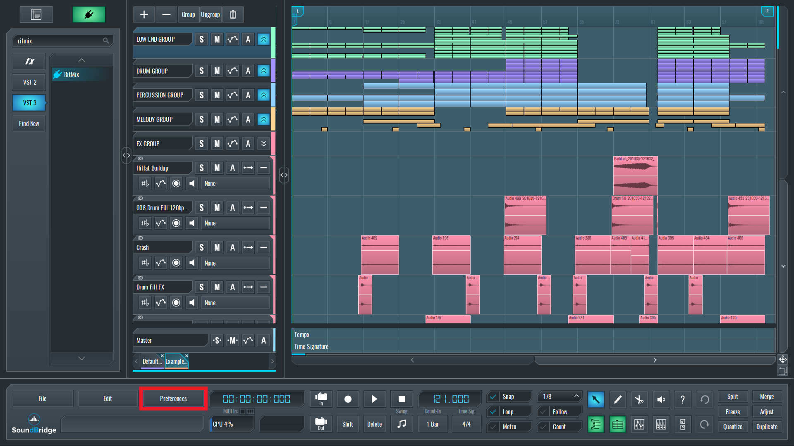Expand the FX GROUP track
794x446 pixels.
[263, 144]
